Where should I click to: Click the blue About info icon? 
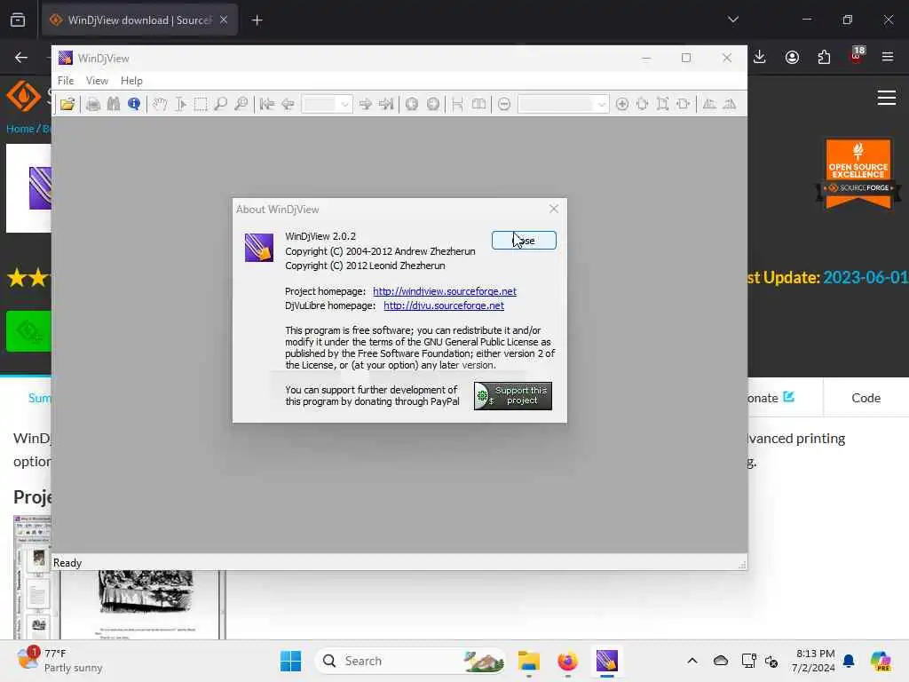coord(134,105)
